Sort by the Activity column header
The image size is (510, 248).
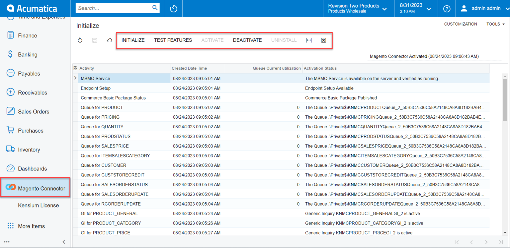[87, 68]
